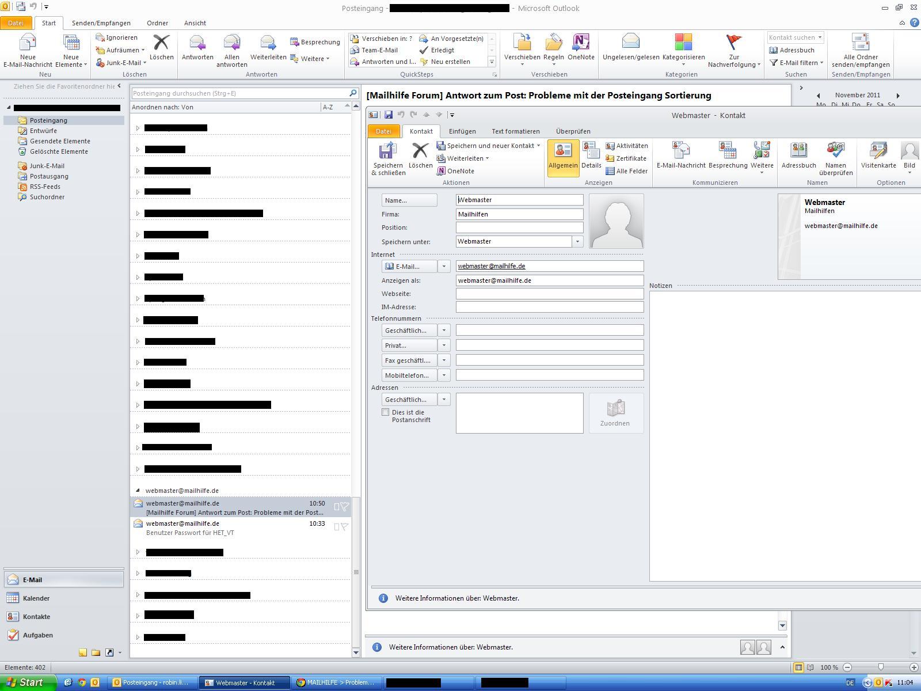
Task: Open Einfügen tab in contact window
Action: 462,131
